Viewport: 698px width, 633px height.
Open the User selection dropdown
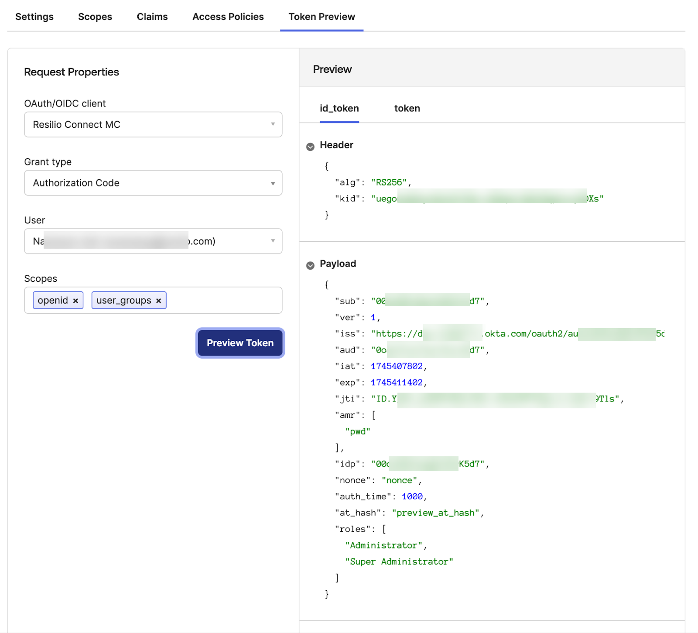pyautogui.click(x=153, y=241)
